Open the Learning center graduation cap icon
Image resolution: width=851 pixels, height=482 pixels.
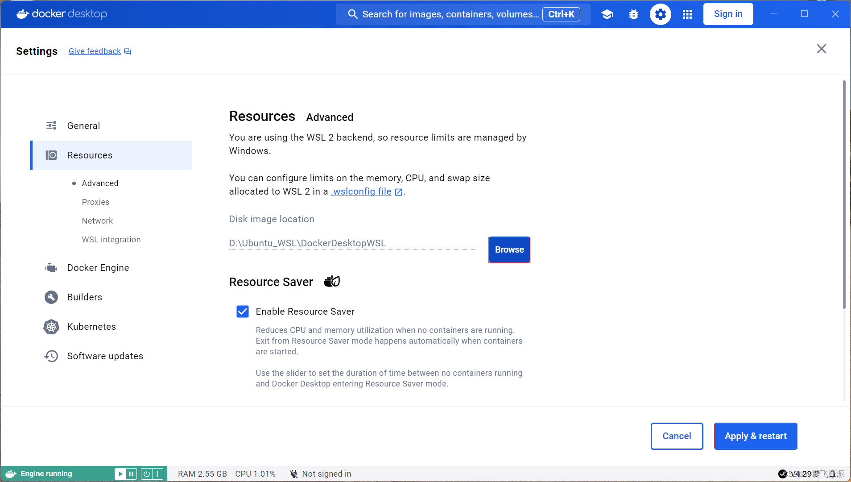[607, 14]
